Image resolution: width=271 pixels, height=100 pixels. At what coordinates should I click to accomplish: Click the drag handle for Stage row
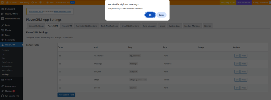[60, 80]
